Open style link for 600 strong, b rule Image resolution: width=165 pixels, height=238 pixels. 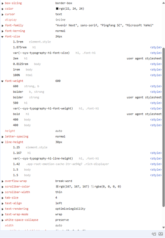coord(156,86)
